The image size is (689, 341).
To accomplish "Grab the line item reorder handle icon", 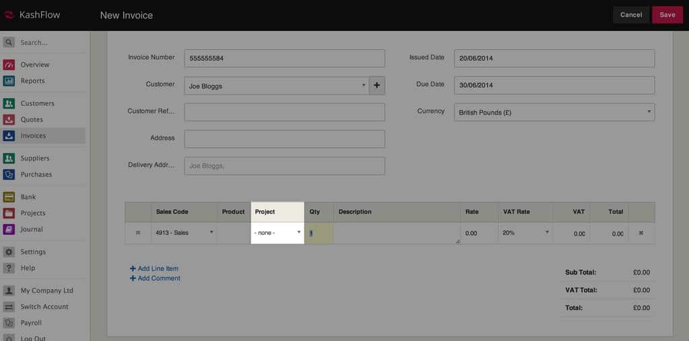I will point(138,233).
